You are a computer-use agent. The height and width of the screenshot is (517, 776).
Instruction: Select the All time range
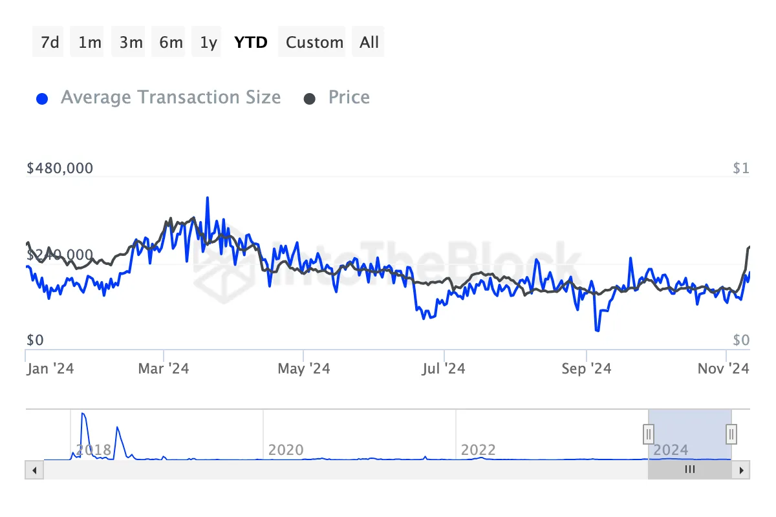(x=368, y=41)
